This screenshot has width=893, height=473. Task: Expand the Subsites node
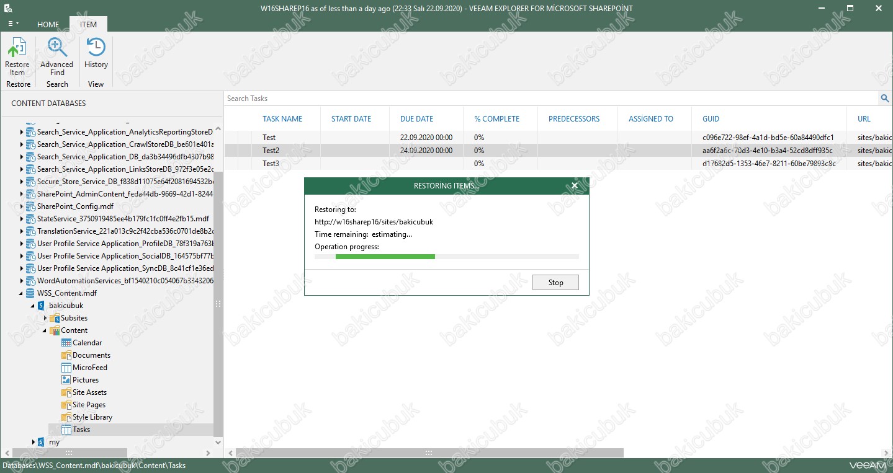(x=45, y=318)
